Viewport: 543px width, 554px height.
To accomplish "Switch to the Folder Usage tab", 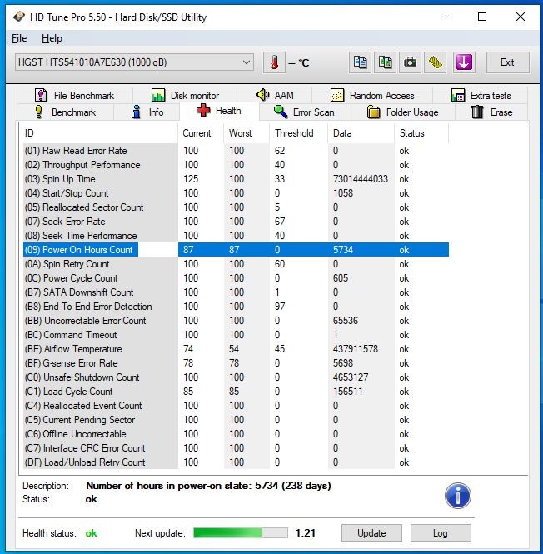I will click(x=403, y=112).
